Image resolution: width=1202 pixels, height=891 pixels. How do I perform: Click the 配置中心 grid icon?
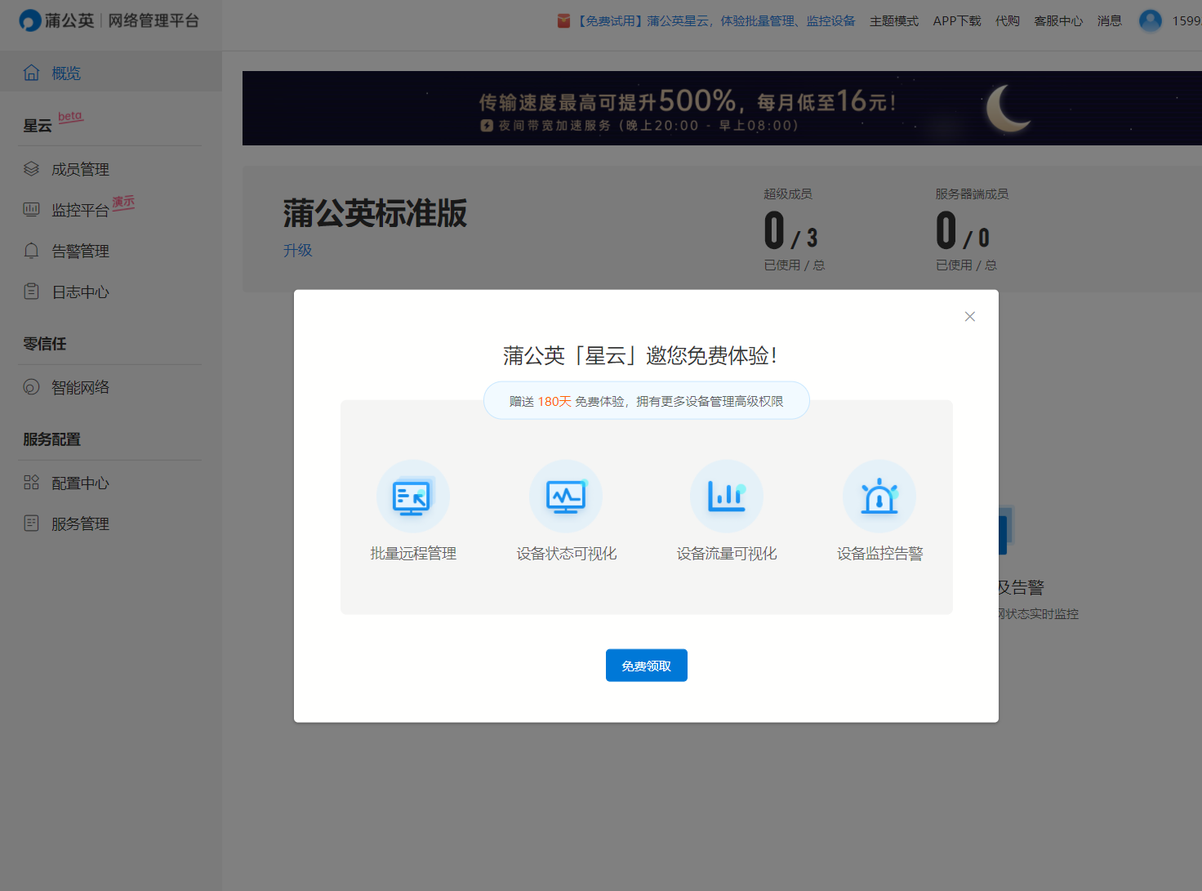[x=31, y=483]
